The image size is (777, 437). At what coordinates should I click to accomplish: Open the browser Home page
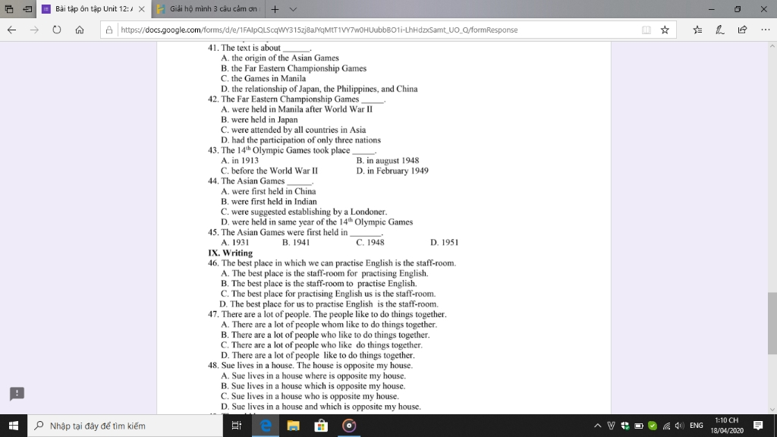(x=79, y=30)
